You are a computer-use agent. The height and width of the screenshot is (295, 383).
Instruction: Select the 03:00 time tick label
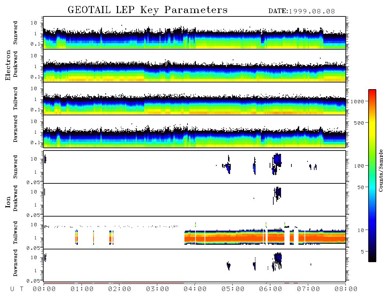(158, 289)
